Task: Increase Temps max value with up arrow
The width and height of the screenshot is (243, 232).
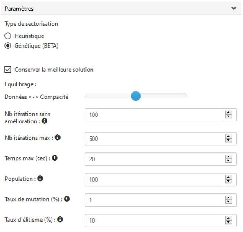Action: [229, 157]
